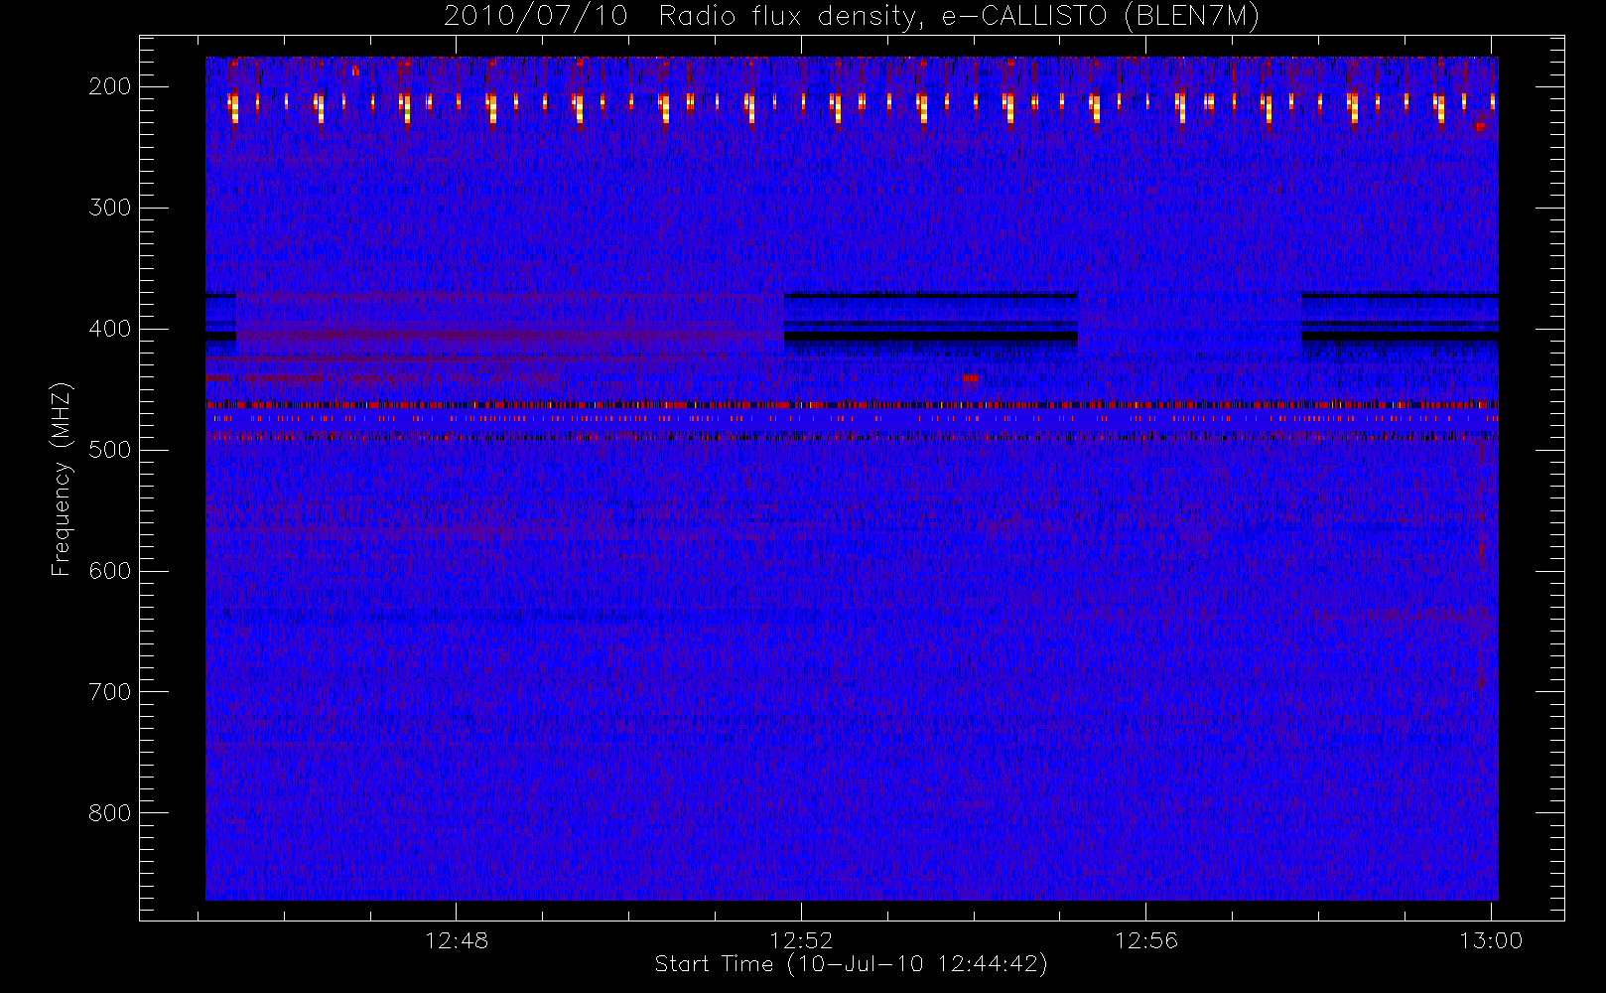Click the Start Time (10-Jul-10 12:44:42) label
Image resolution: width=1606 pixels, height=993 pixels.
click(x=852, y=964)
